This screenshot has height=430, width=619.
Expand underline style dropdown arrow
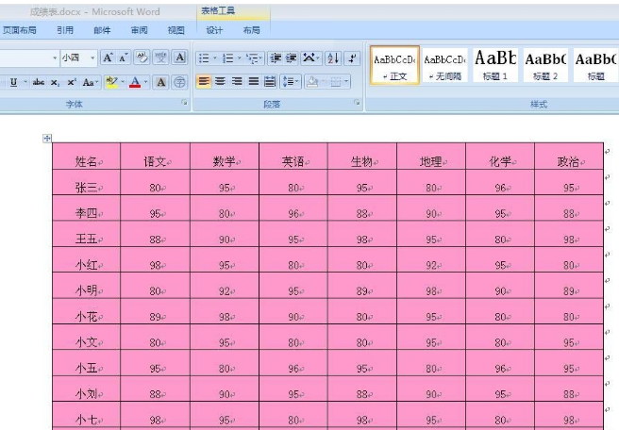click(25, 82)
